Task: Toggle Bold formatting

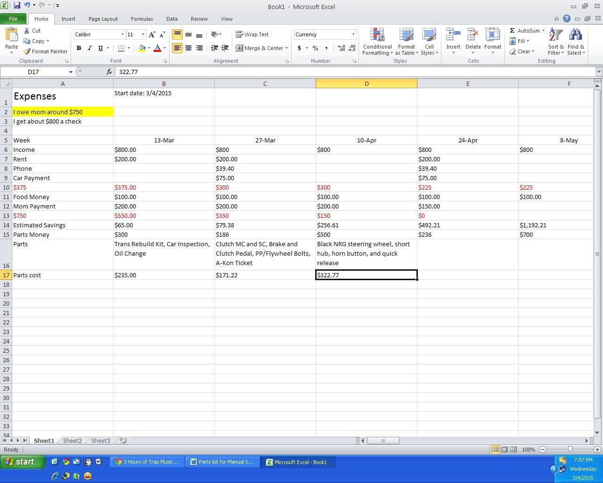Action: [79, 48]
